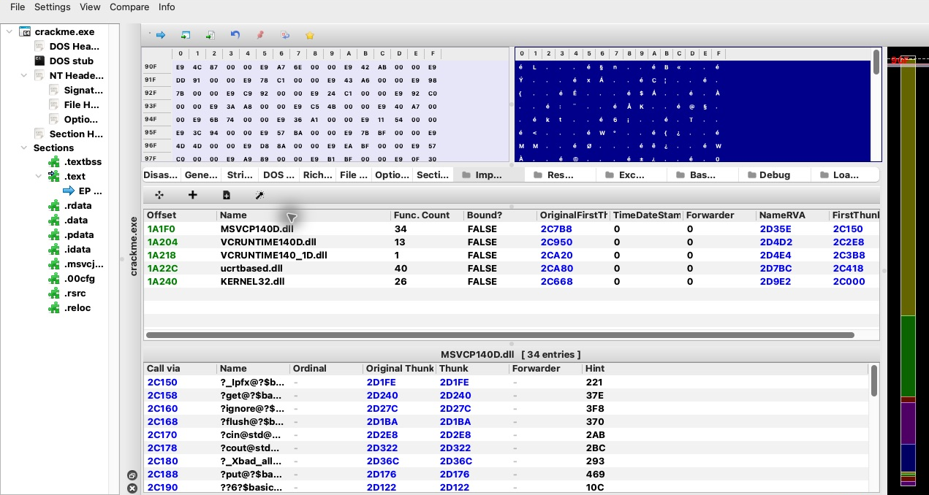Click the plus icon in imports toolbar
The image size is (929, 495).
[x=193, y=195]
